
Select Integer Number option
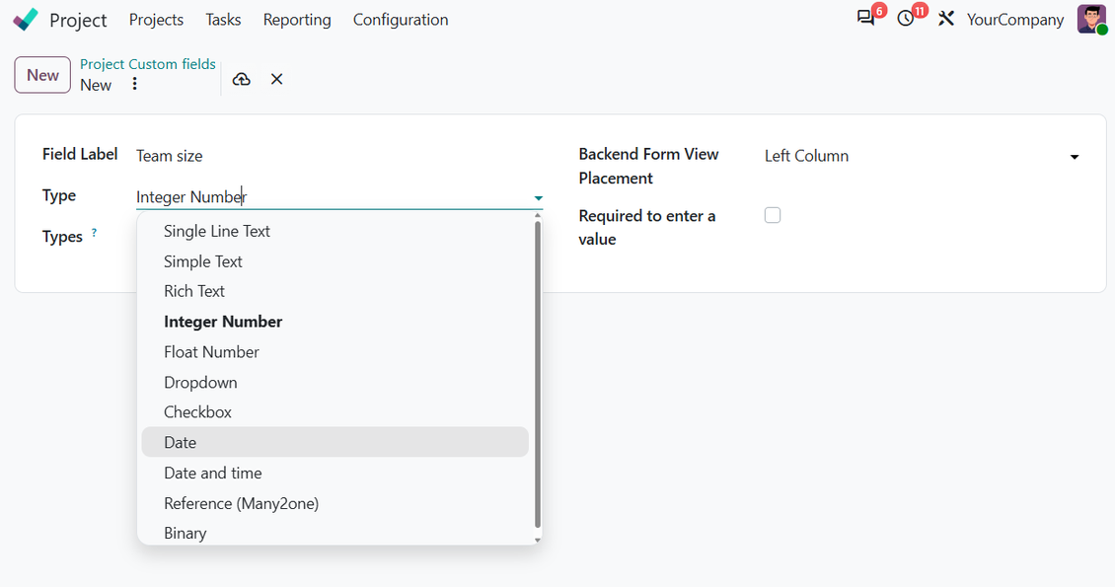334,322
